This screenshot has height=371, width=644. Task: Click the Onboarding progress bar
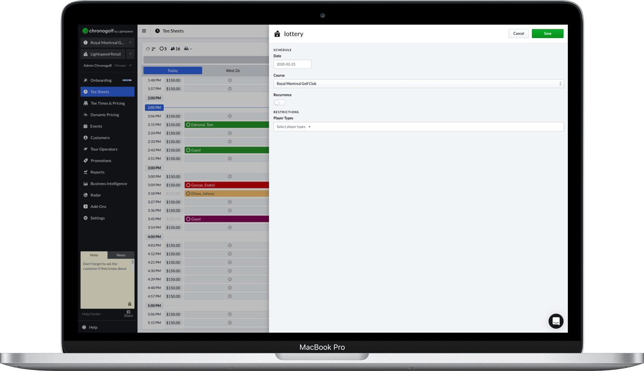pyautogui.click(x=127, y=80)
